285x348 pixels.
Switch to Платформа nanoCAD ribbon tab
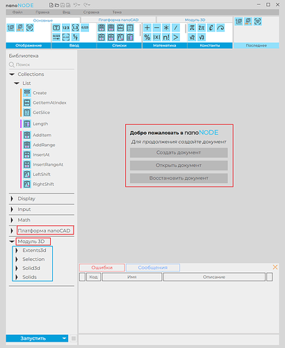point(118,20)
